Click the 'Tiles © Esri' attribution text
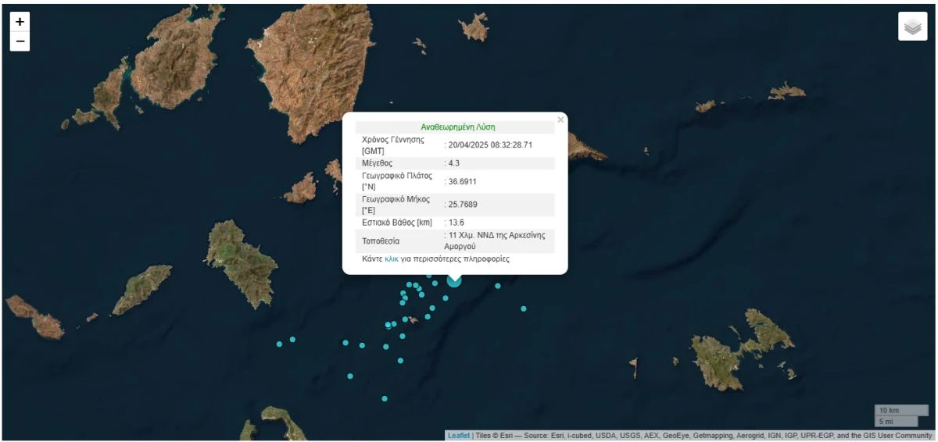Viewport: 938px width, 442px height. pyautogui.click(x=494, y=436)
